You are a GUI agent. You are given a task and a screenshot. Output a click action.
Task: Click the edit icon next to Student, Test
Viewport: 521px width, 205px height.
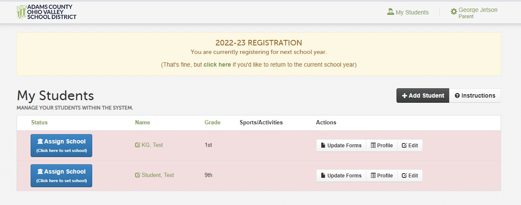coord(137,175)
